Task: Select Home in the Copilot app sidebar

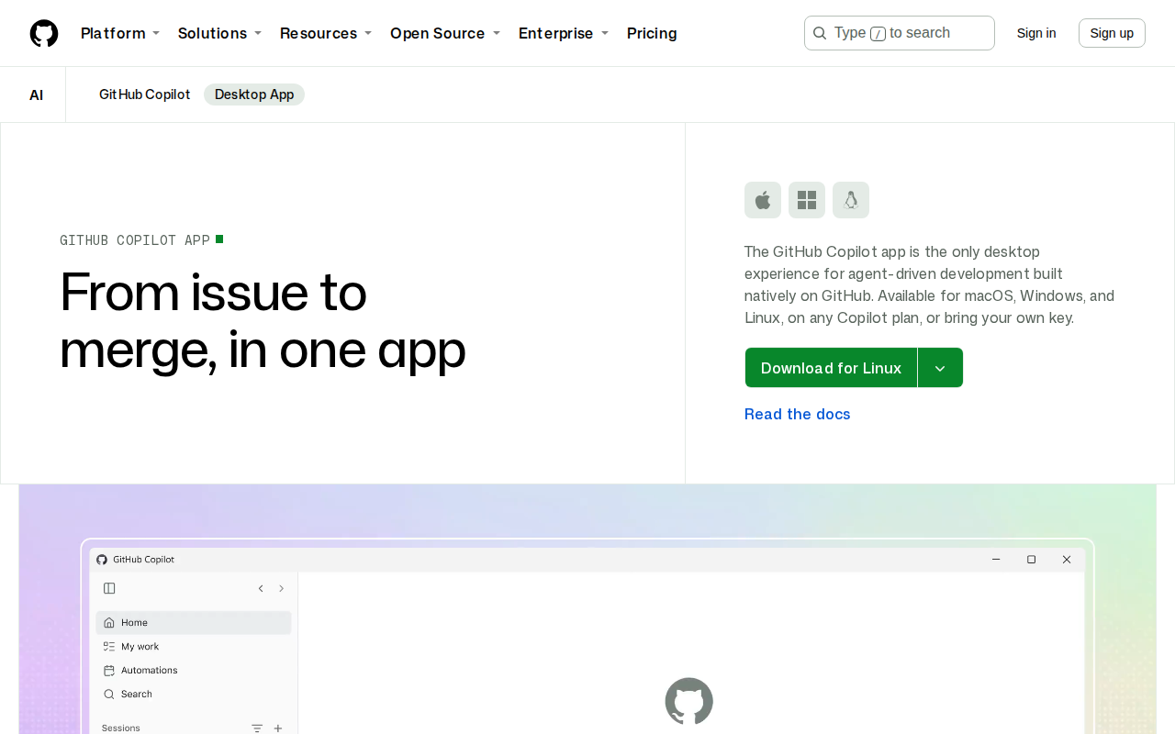Action: tap(194, 623)
